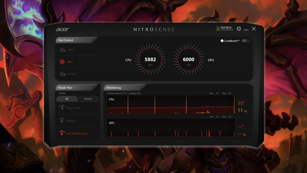Click the CPU temperature loading graph
The width and height of the screenshot is (307, 173).
(x=170, y=105)
